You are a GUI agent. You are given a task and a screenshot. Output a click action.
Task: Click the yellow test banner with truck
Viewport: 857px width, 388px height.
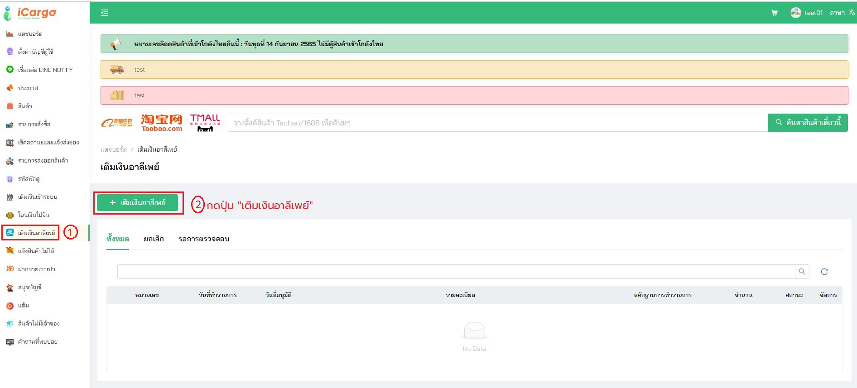(474, 70)
